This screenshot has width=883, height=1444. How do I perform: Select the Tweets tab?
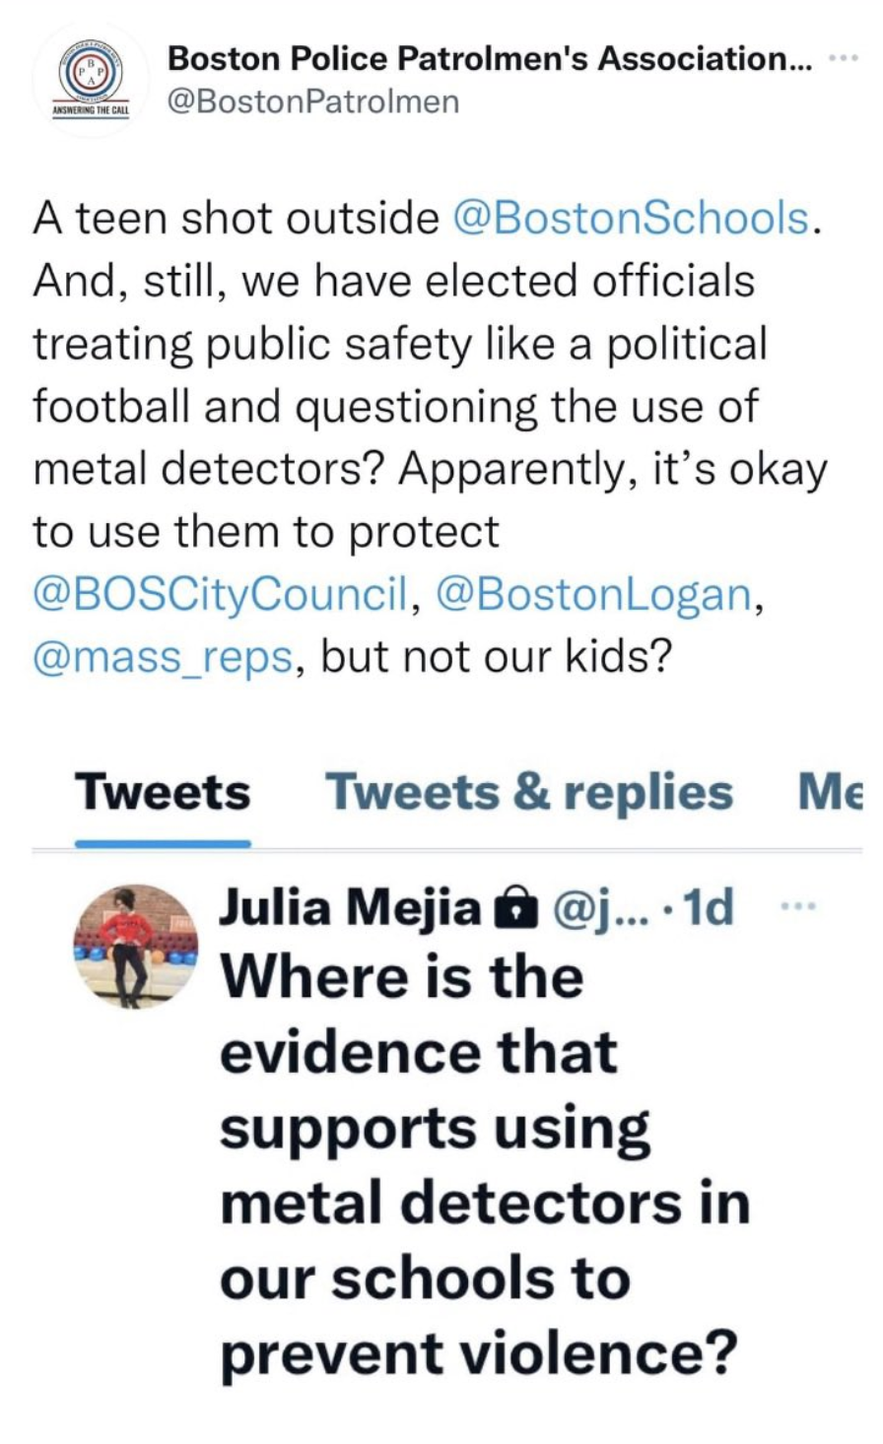(x=163, y=792)
